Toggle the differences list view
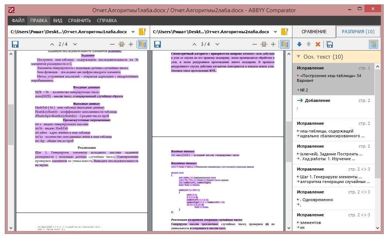 pos(373,44)
